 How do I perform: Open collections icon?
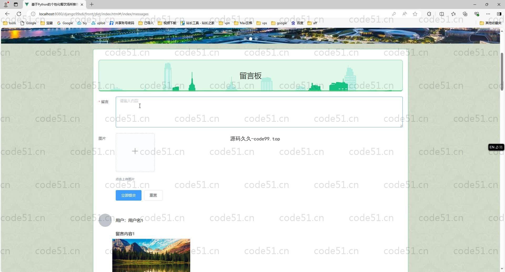click(x=465, y=14)
